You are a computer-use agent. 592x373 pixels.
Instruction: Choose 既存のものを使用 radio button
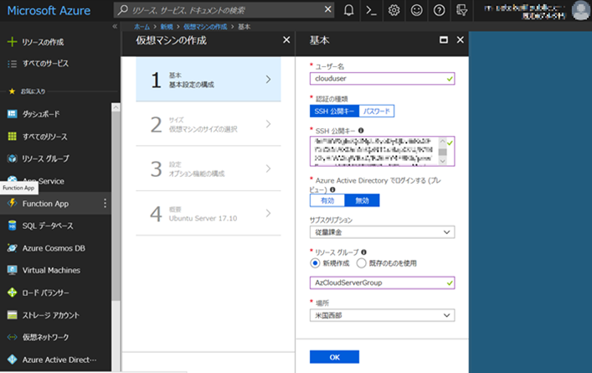point(362,263)
